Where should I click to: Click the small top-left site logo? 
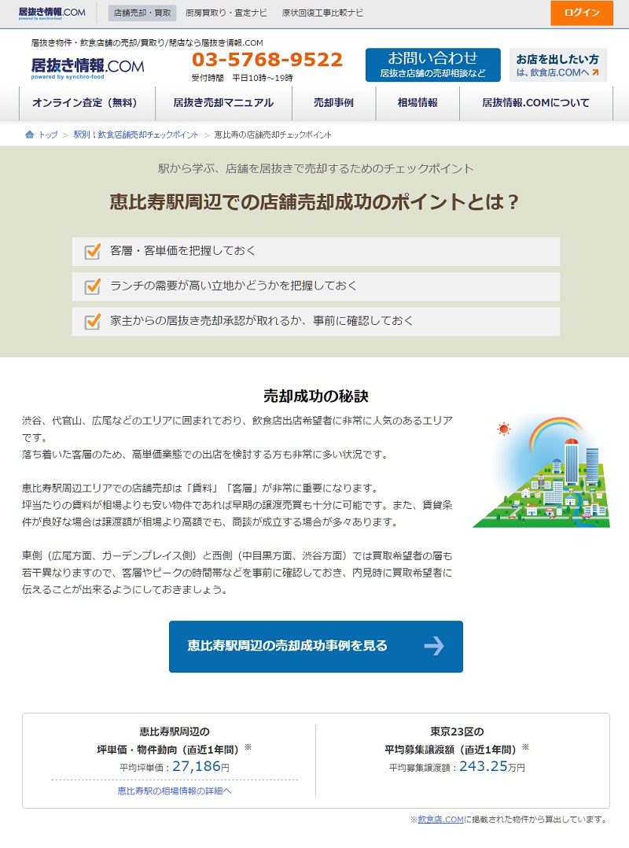click(52, 13)
